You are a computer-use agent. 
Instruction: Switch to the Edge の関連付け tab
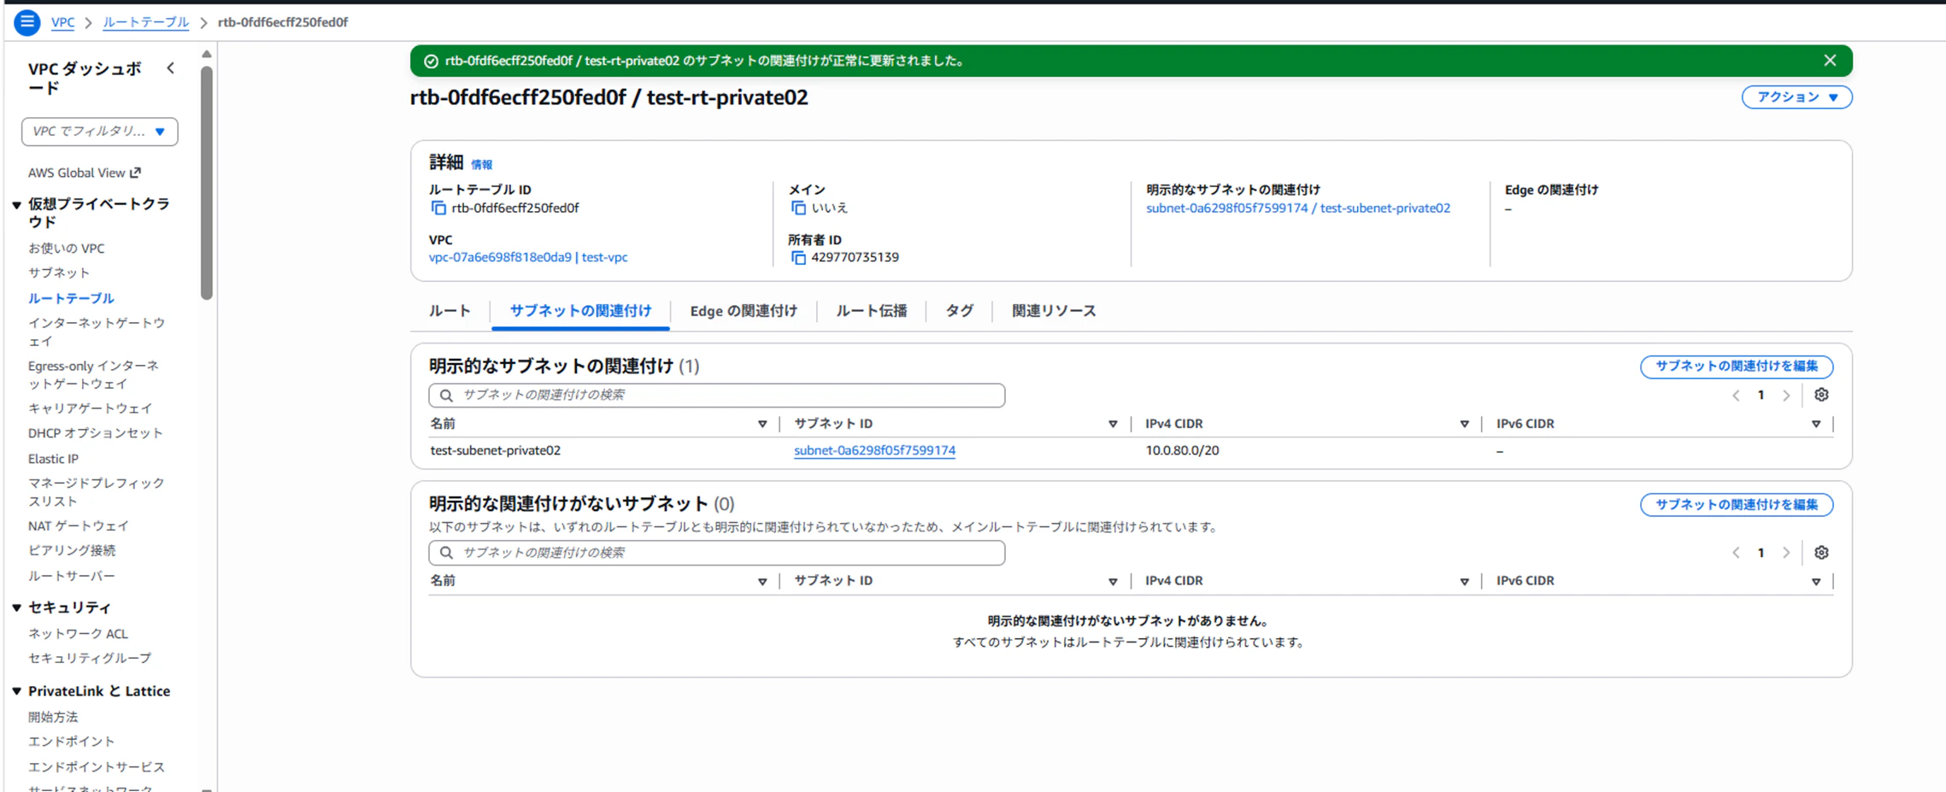click(x=744, y=311)
